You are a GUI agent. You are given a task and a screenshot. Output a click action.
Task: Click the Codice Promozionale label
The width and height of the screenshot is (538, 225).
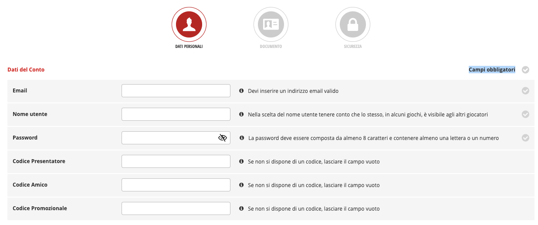tap(40, 208)
